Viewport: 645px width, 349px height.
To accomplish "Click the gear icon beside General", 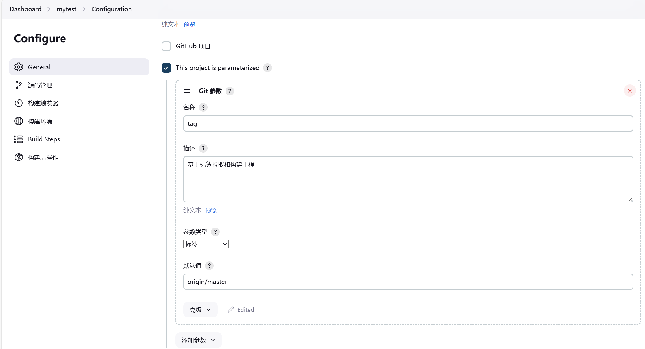I will [x=19, y=67].
